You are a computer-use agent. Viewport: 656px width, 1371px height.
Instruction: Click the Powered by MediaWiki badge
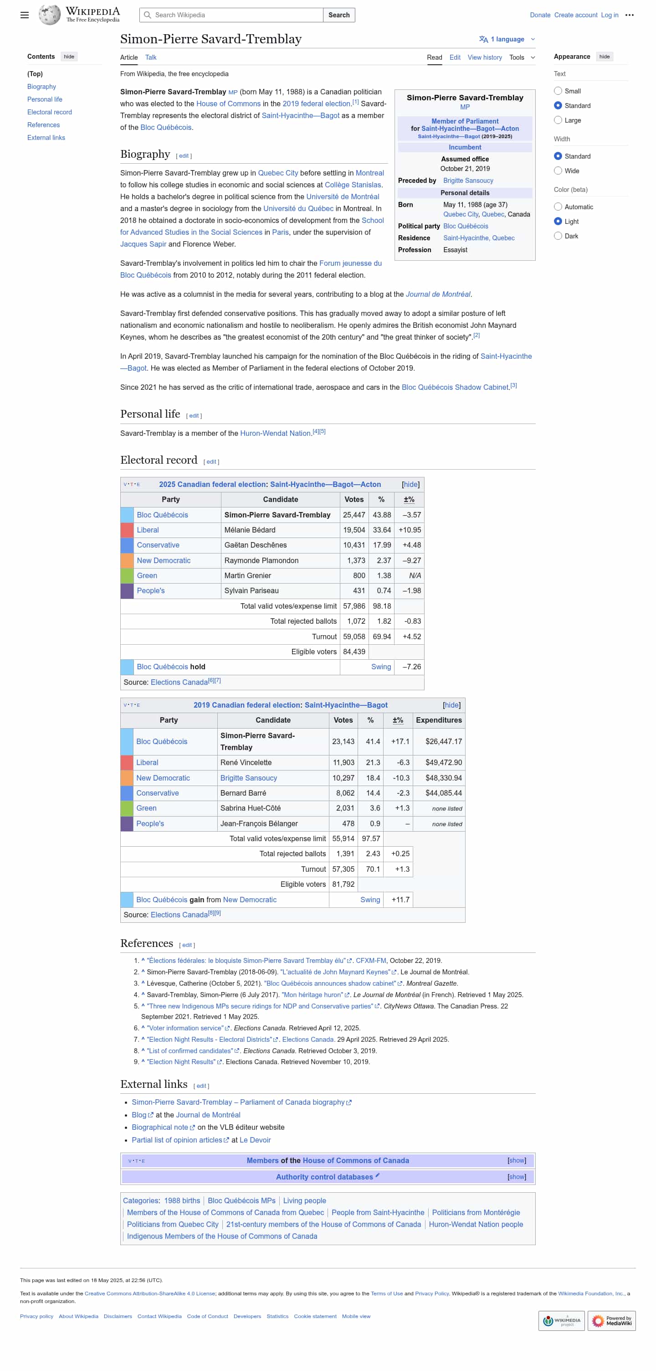click(611, 1320)
